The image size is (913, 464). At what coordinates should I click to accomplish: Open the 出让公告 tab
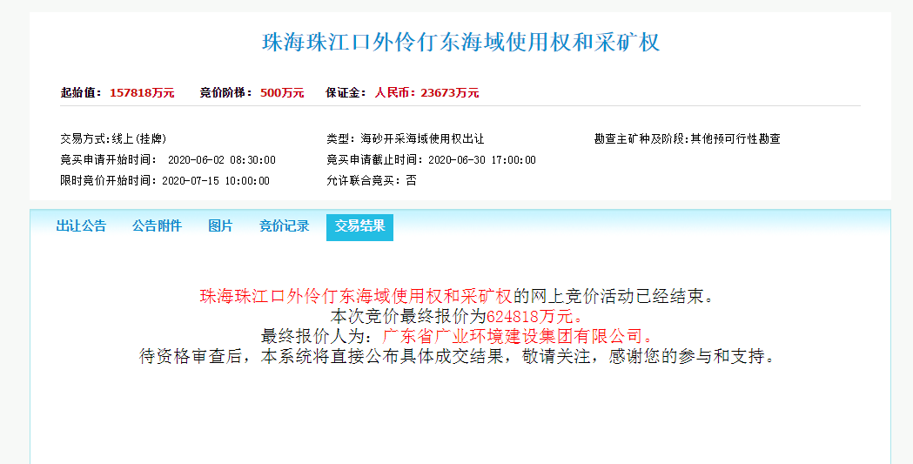(81, 226)
